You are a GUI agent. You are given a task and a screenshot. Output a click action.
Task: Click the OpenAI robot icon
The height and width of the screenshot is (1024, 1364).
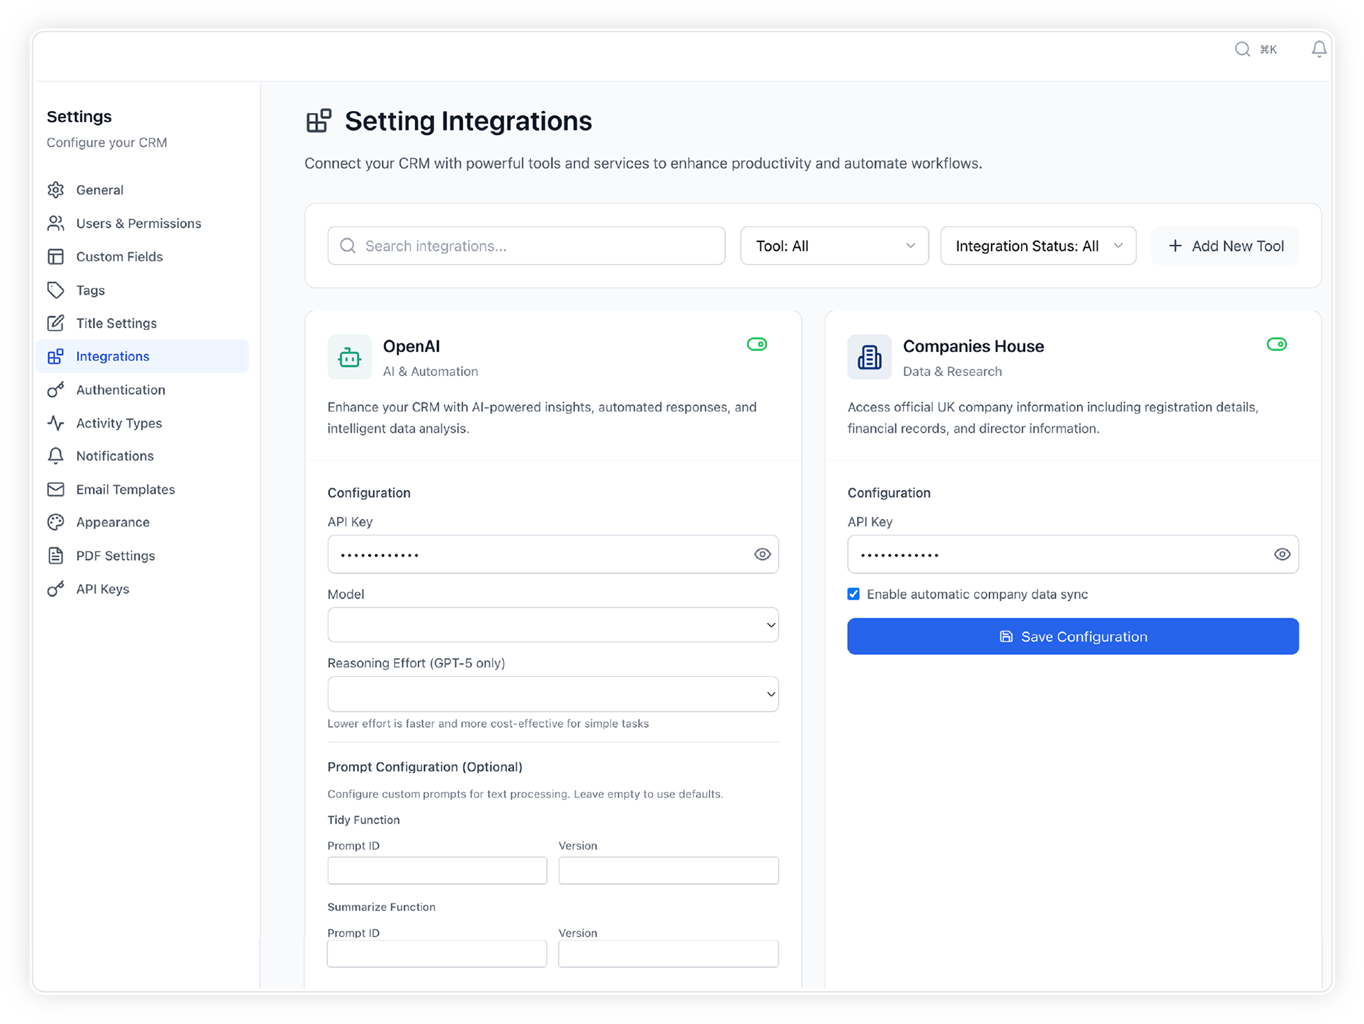pyautogui.click(x=349, y=357)
